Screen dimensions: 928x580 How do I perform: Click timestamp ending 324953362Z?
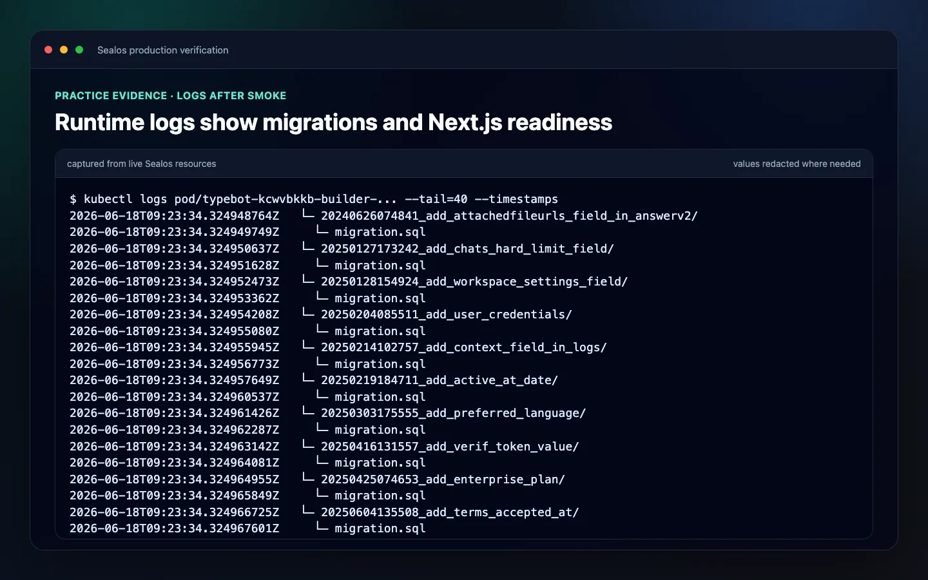(175, 298)
